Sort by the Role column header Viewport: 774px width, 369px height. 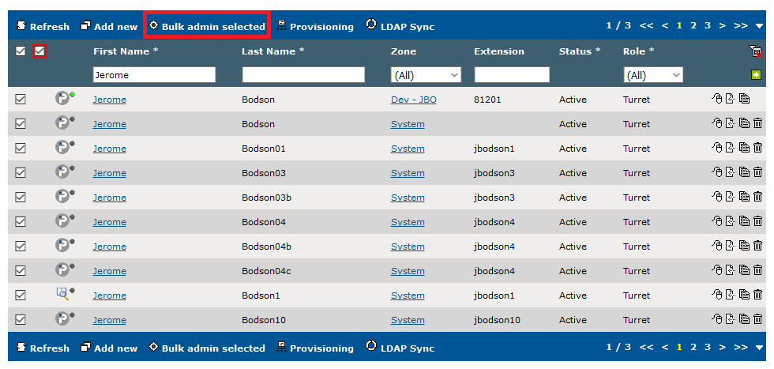tap(639, 51)
